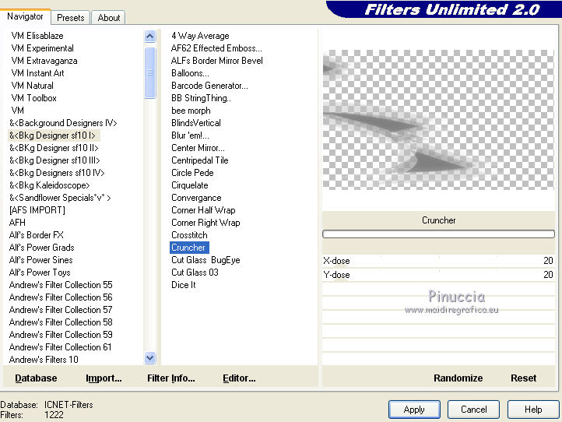
Task: Click the Cruncher progress bar
Action: pyautogui.click(x=438, y=234)
